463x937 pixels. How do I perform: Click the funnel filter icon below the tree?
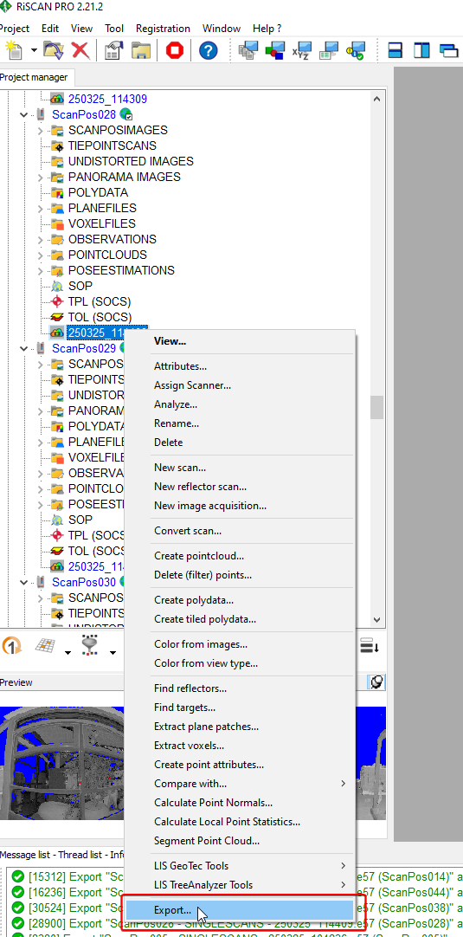91,646
